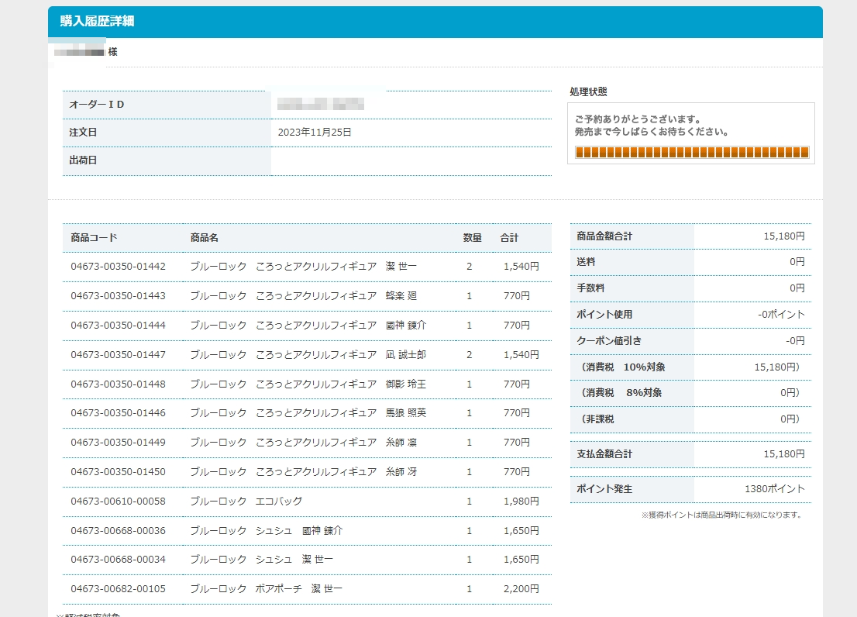Click the 1380ポイント value
The width and height of the screenshot is (857, 617).
point(775,489)
